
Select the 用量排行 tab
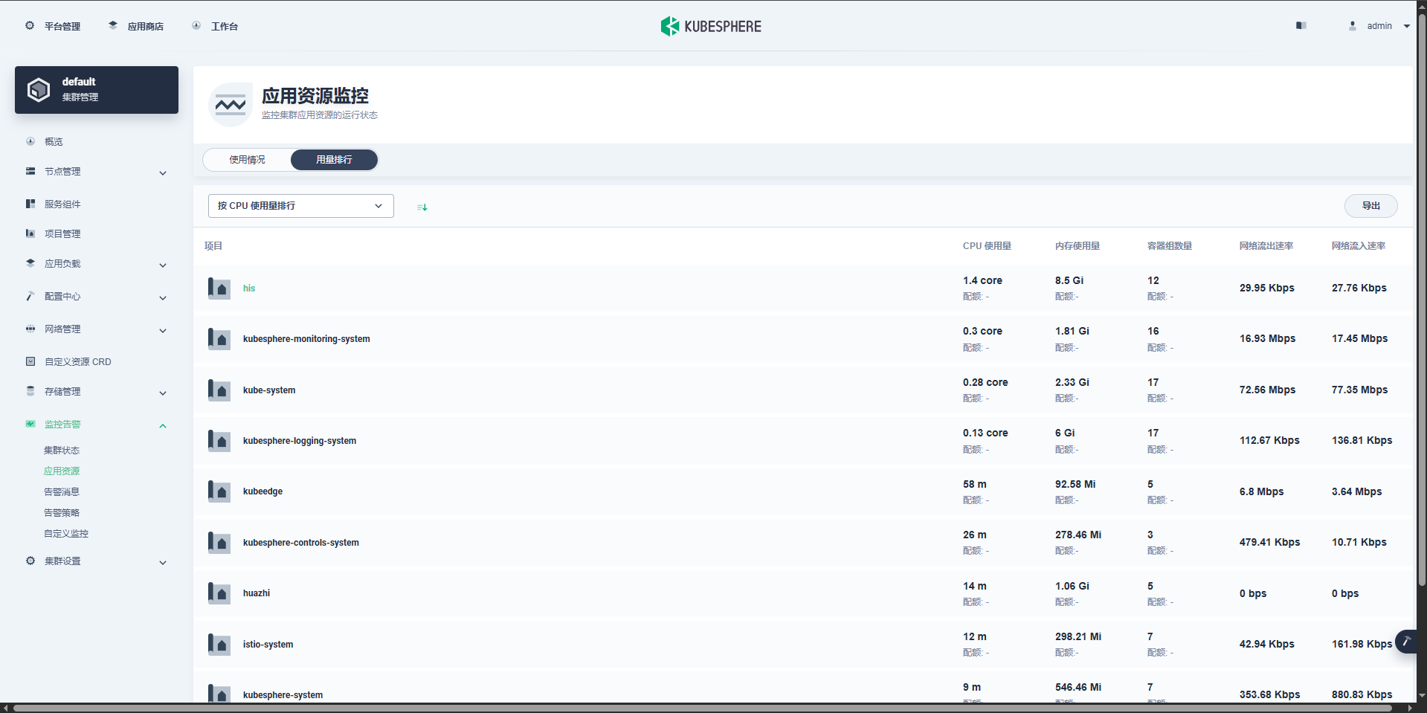(334, 160)
